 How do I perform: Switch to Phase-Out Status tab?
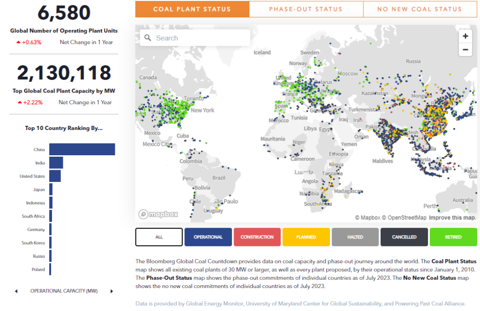coord(306,9)
